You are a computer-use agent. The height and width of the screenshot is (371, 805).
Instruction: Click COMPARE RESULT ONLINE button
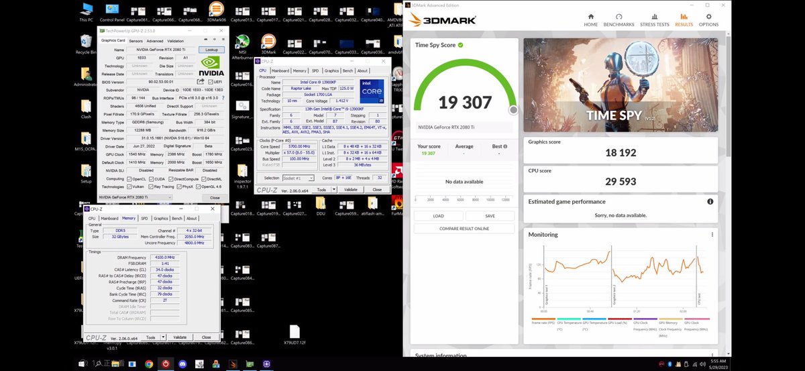(x=464, y=229)
